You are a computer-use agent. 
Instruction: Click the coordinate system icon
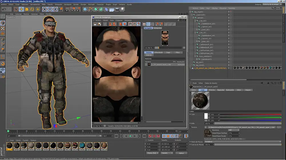pyautogui.click(x=61, y=9)
